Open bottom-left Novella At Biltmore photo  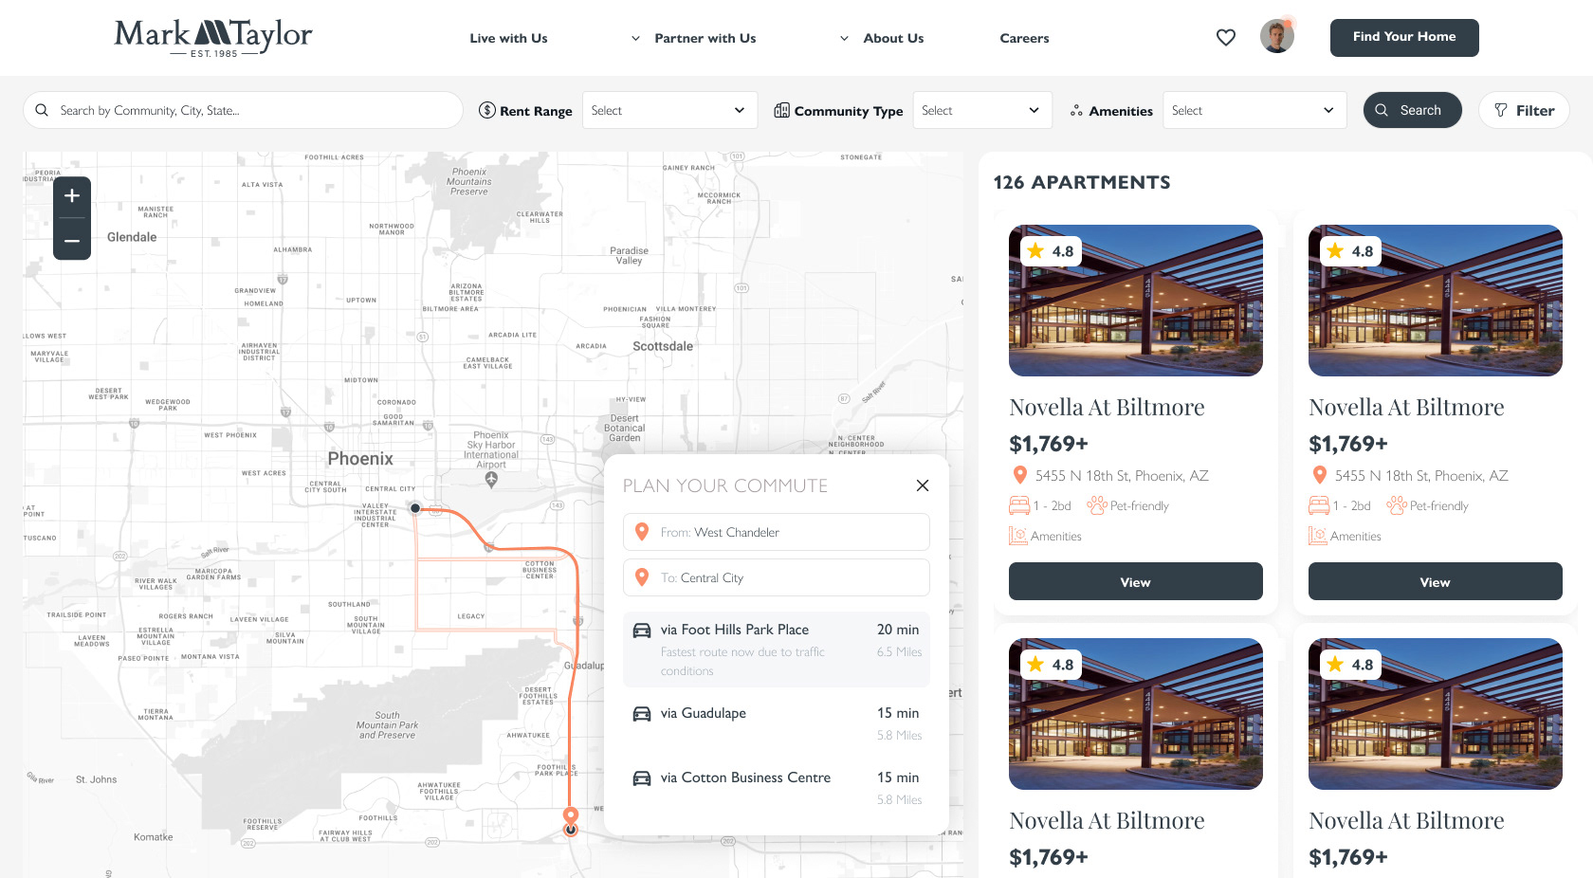click(x=1136, y=714)
